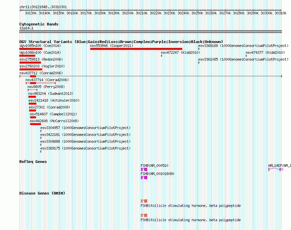291x230 pixels.
Task: Click FSHB|NM_001018080 RefSeq transcript label
Action: tap(157, 174)
